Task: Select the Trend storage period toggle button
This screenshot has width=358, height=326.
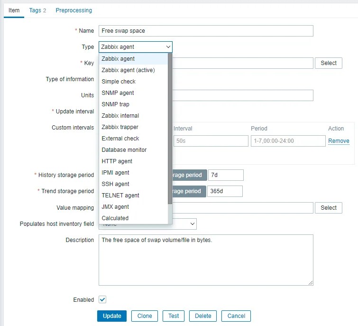Action: 189,191
